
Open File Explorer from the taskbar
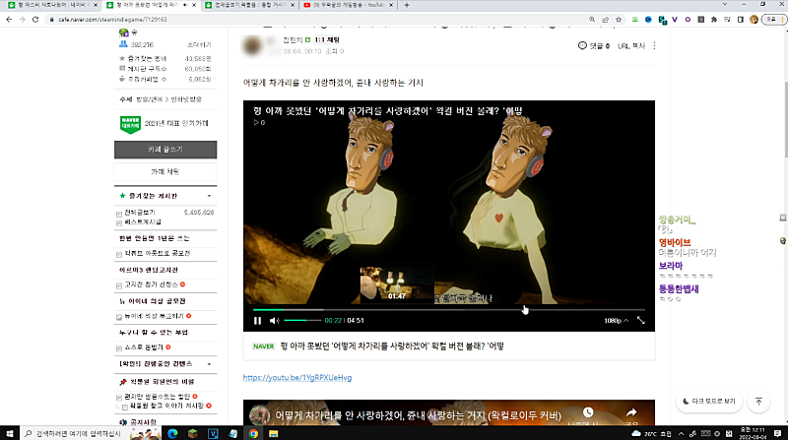pos(274,433)
